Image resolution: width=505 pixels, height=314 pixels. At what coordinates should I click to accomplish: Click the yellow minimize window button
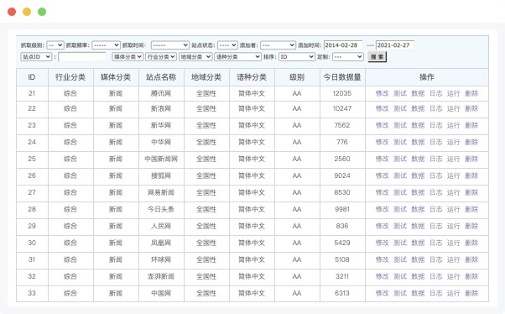click(27, 12)
